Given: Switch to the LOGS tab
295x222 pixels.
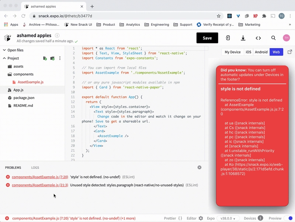Looking at the screenshot, I should click(x=35, y=168).
